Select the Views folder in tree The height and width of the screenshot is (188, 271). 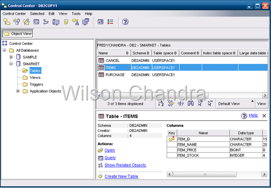point(35,77)
